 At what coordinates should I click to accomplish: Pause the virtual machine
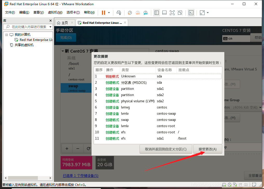(x=103, y=13)
